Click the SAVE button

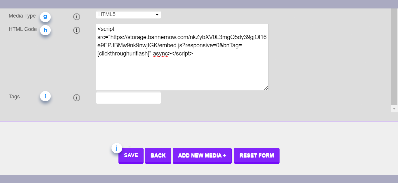tap(131, 156)
